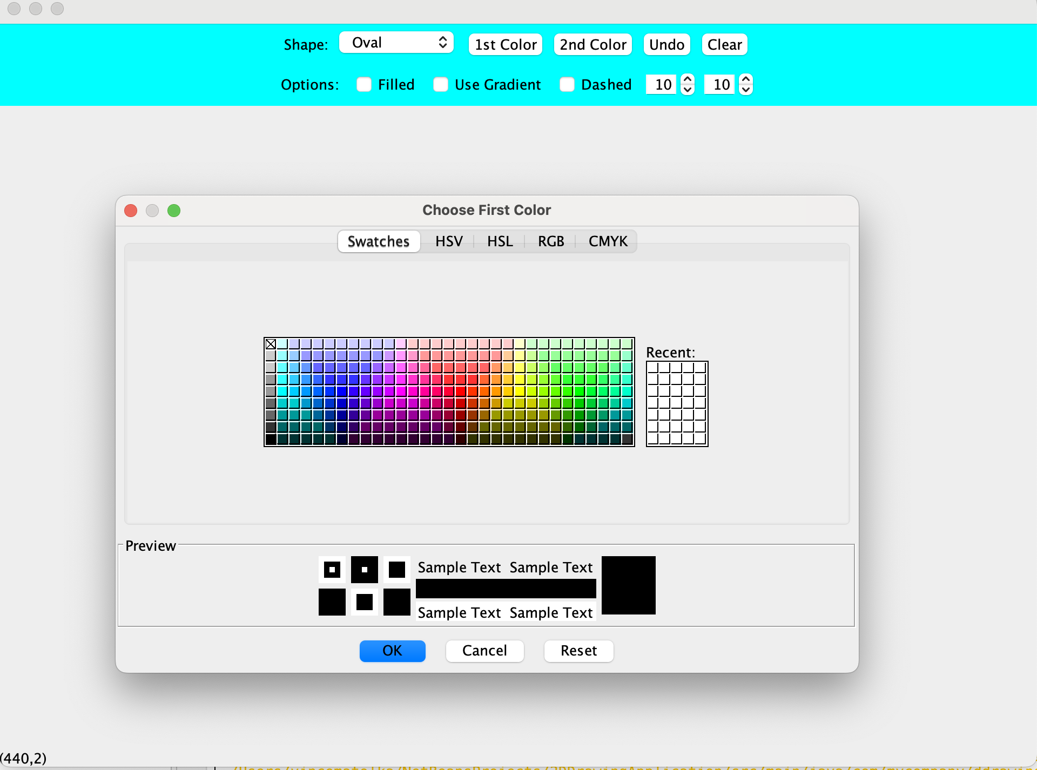Screen dimensions: 1037x770
Task: Check the Dashed option
Action: [567, 85]
